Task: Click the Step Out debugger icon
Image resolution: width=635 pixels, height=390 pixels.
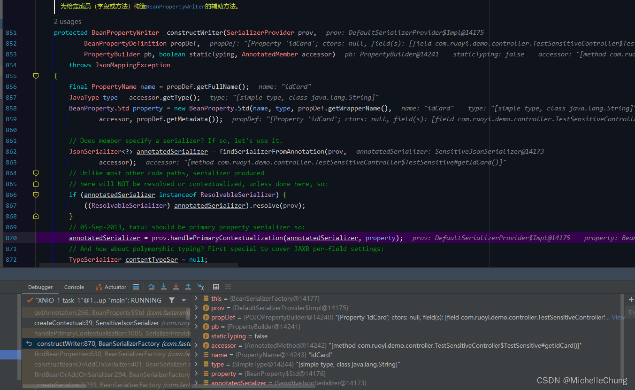Action: 188,287
